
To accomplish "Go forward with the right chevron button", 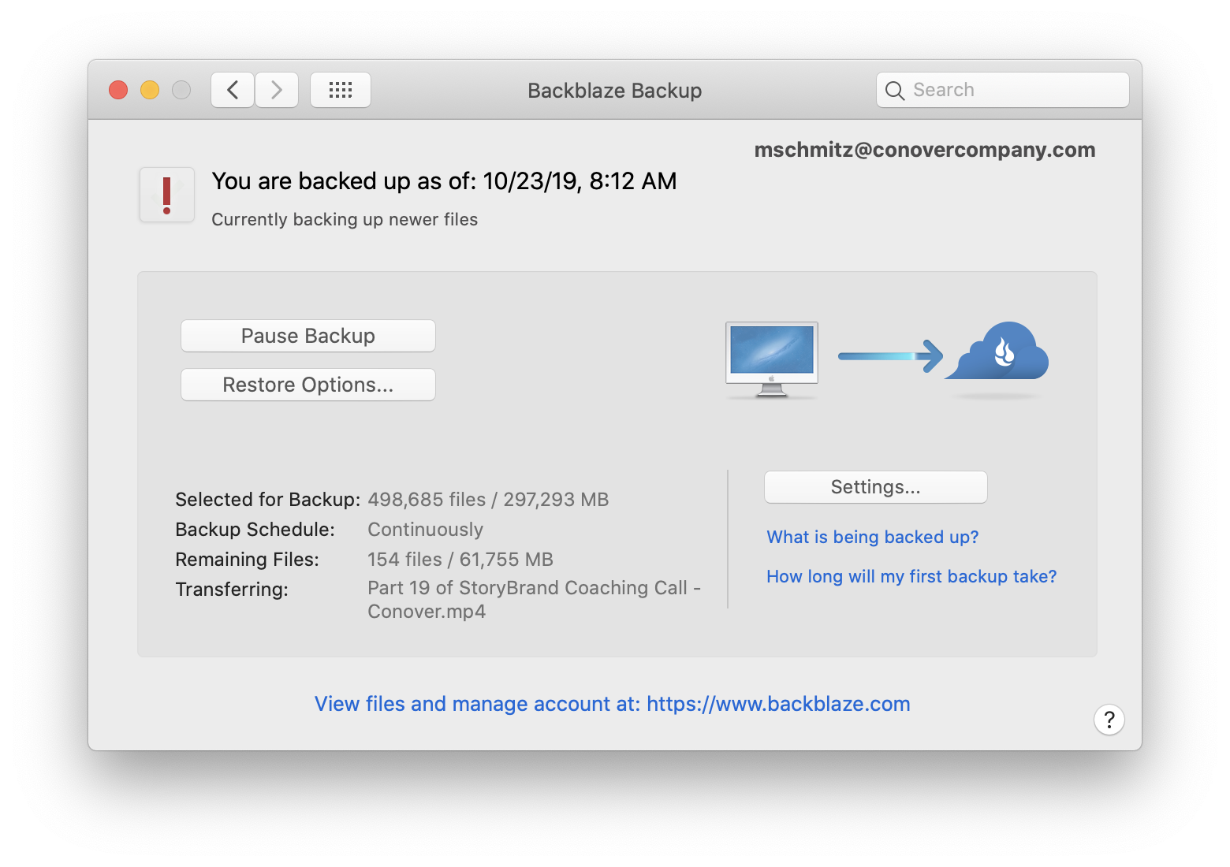I will [x=277, y=90].
